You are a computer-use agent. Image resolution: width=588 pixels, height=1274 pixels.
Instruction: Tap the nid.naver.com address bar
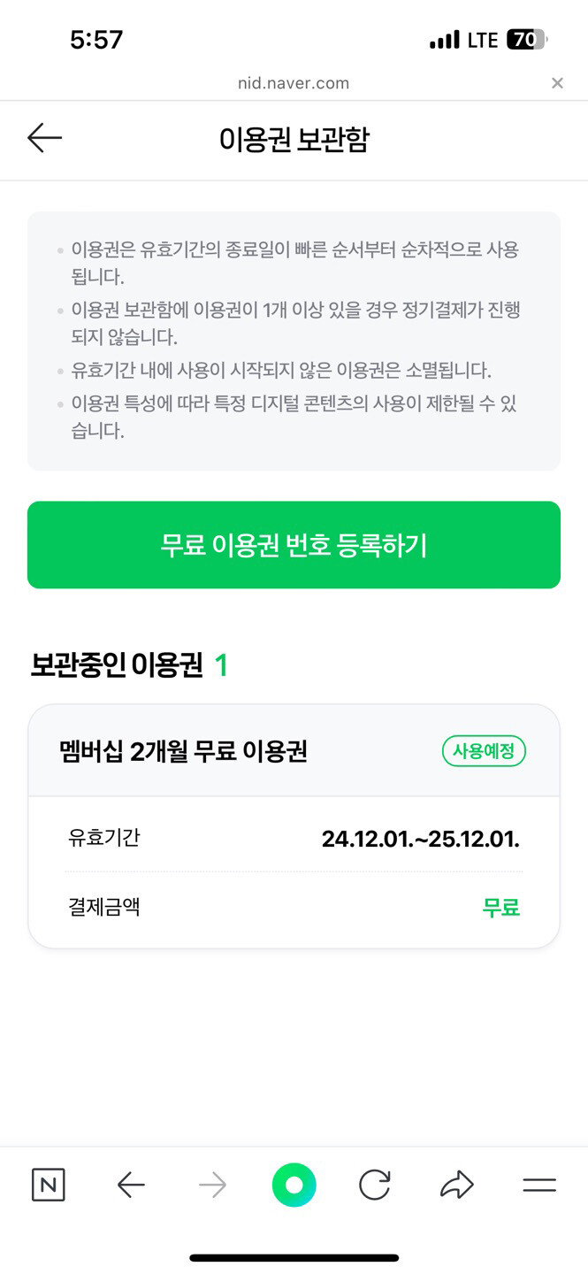point(294,83)
